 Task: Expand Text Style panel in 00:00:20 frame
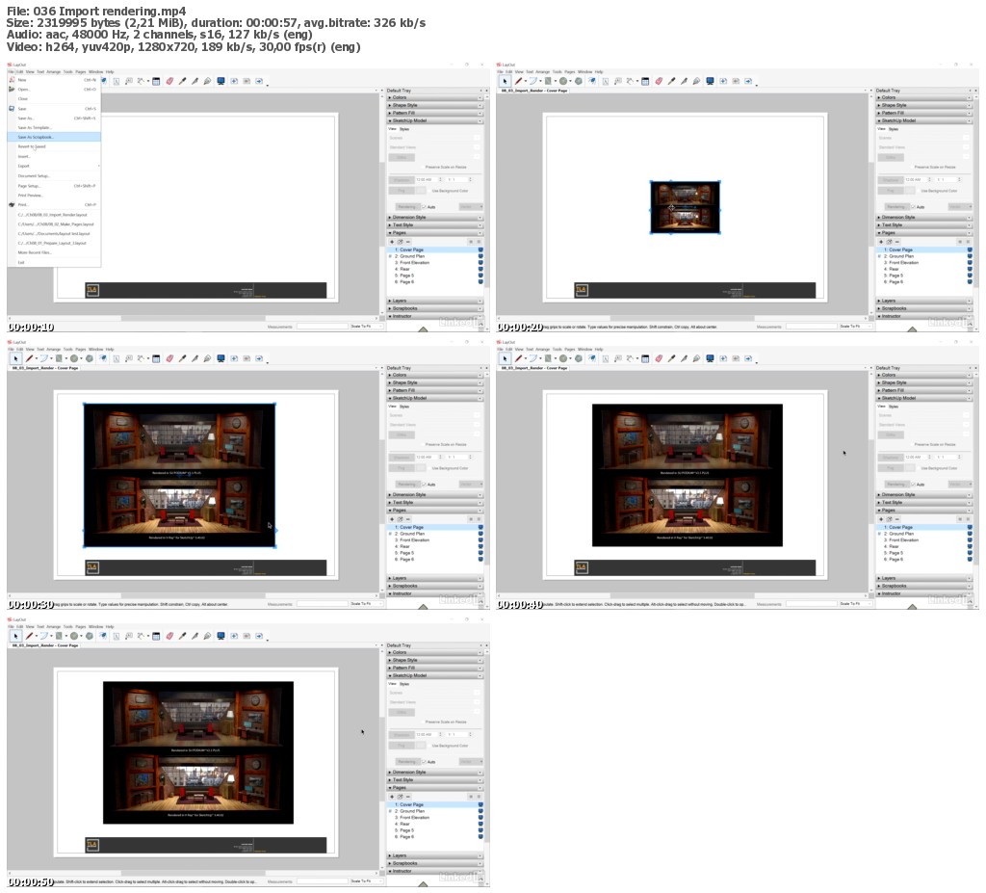[923, 224]
